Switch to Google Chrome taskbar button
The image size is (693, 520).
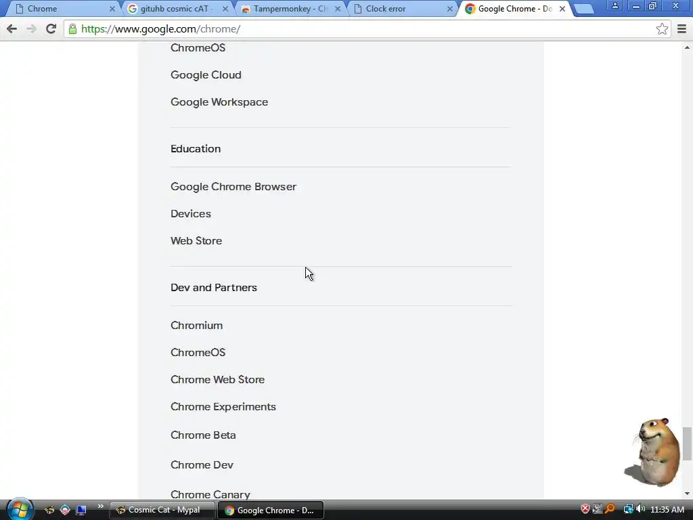271,511
